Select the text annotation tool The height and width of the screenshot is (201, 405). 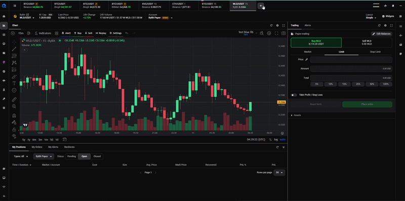[x=14, y=83]
